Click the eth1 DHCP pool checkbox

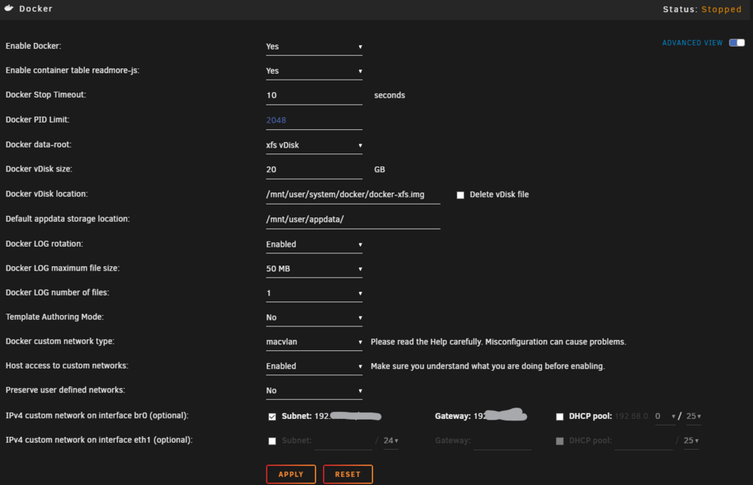(559, 441)
